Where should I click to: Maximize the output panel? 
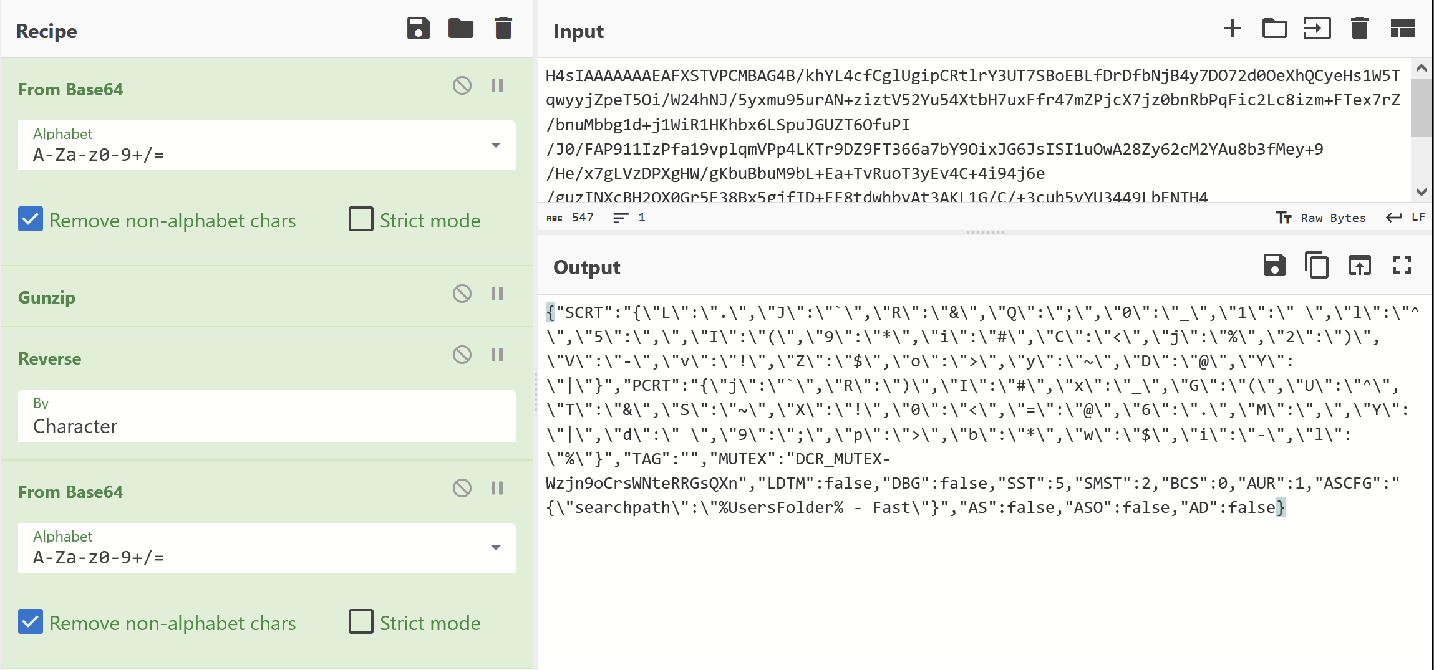point(1402,266)
